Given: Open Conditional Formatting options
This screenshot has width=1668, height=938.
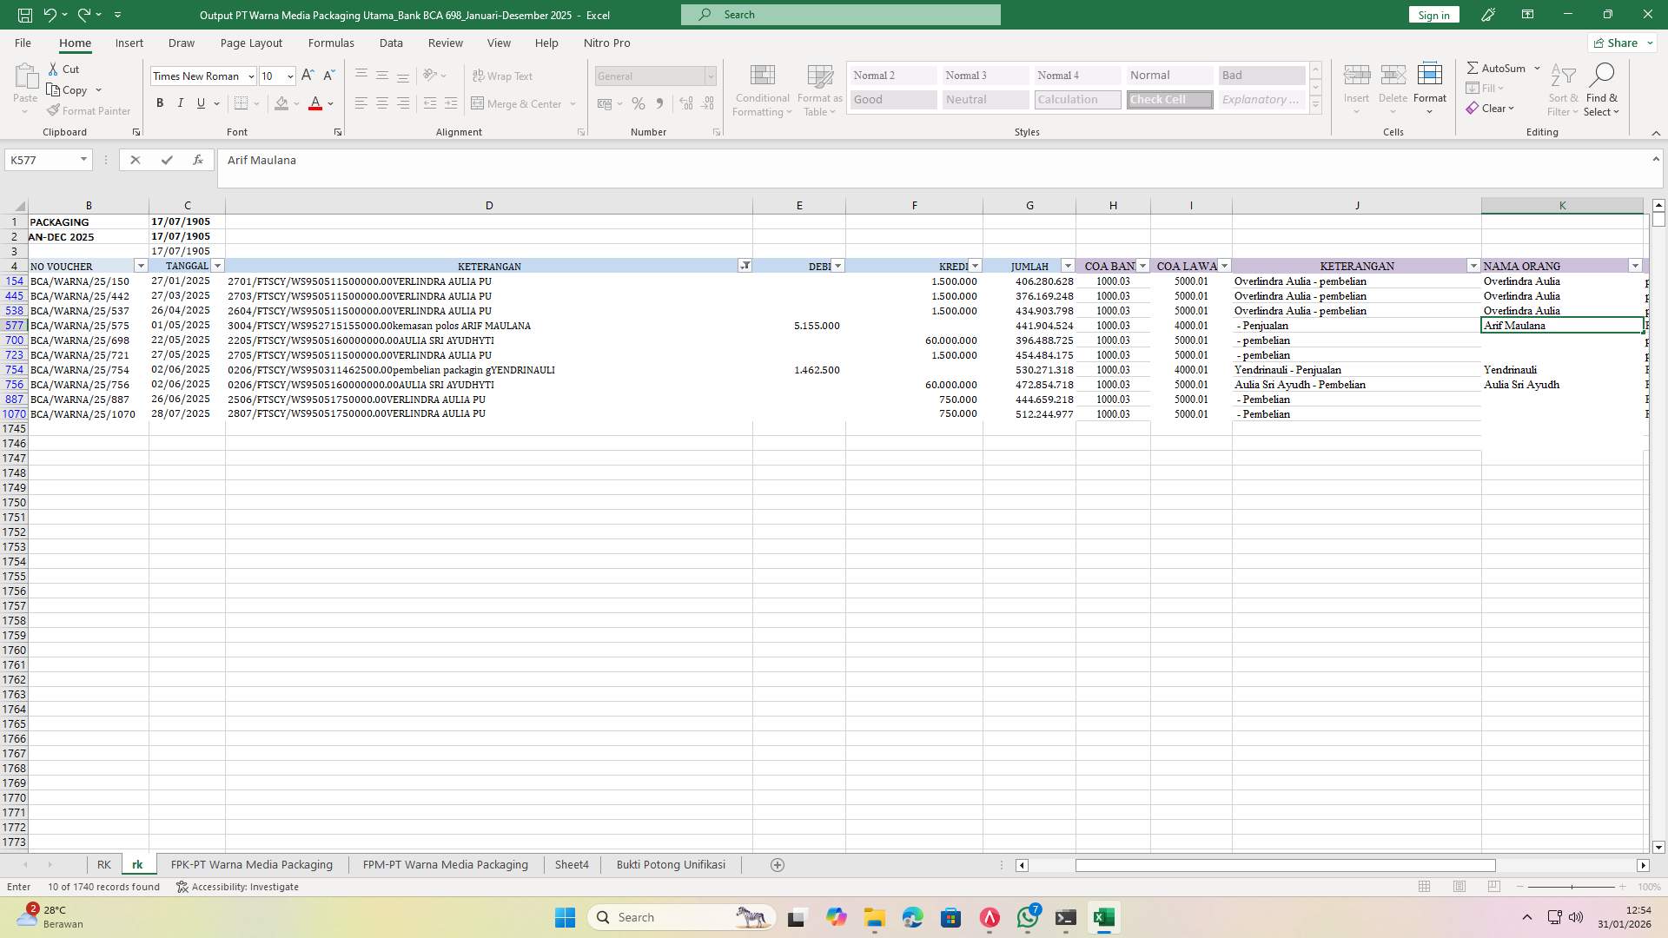Looking at the screenshot, I should pyautogui.click(x=762, y=89).
